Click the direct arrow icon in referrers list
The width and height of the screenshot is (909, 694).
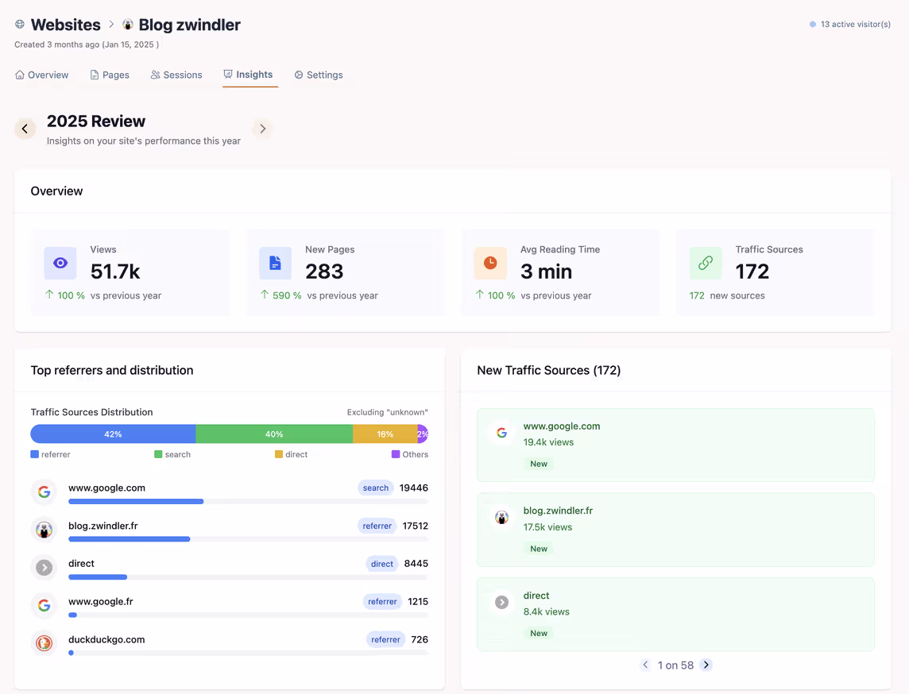coord(44,567)
